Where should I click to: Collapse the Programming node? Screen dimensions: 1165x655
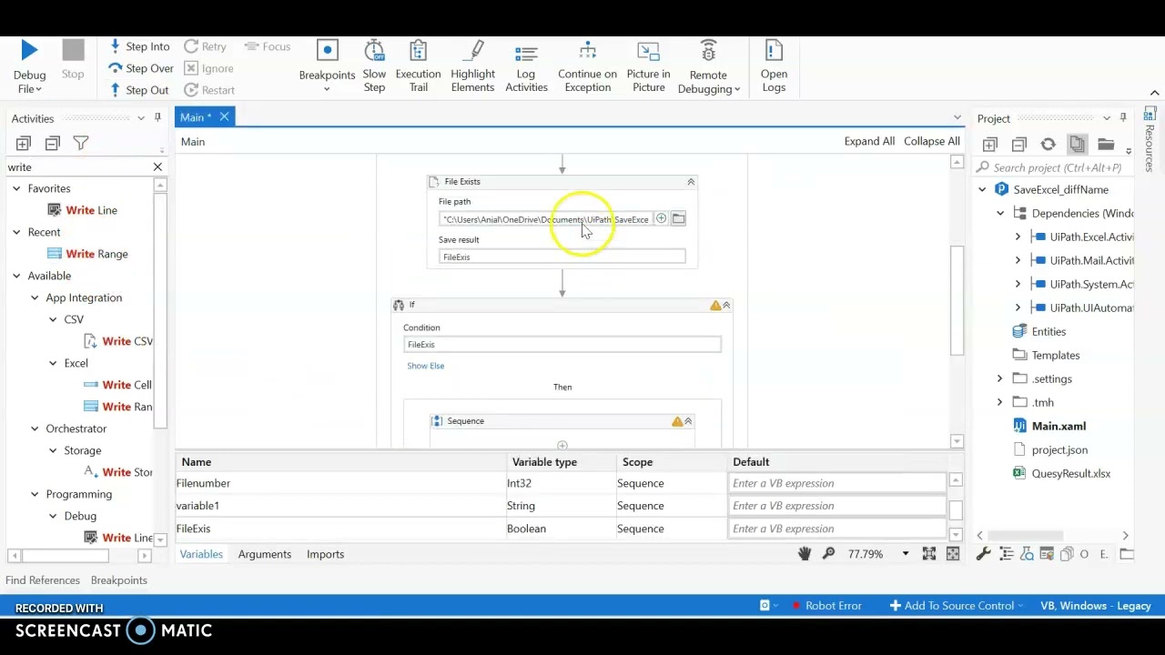point(35,494)
